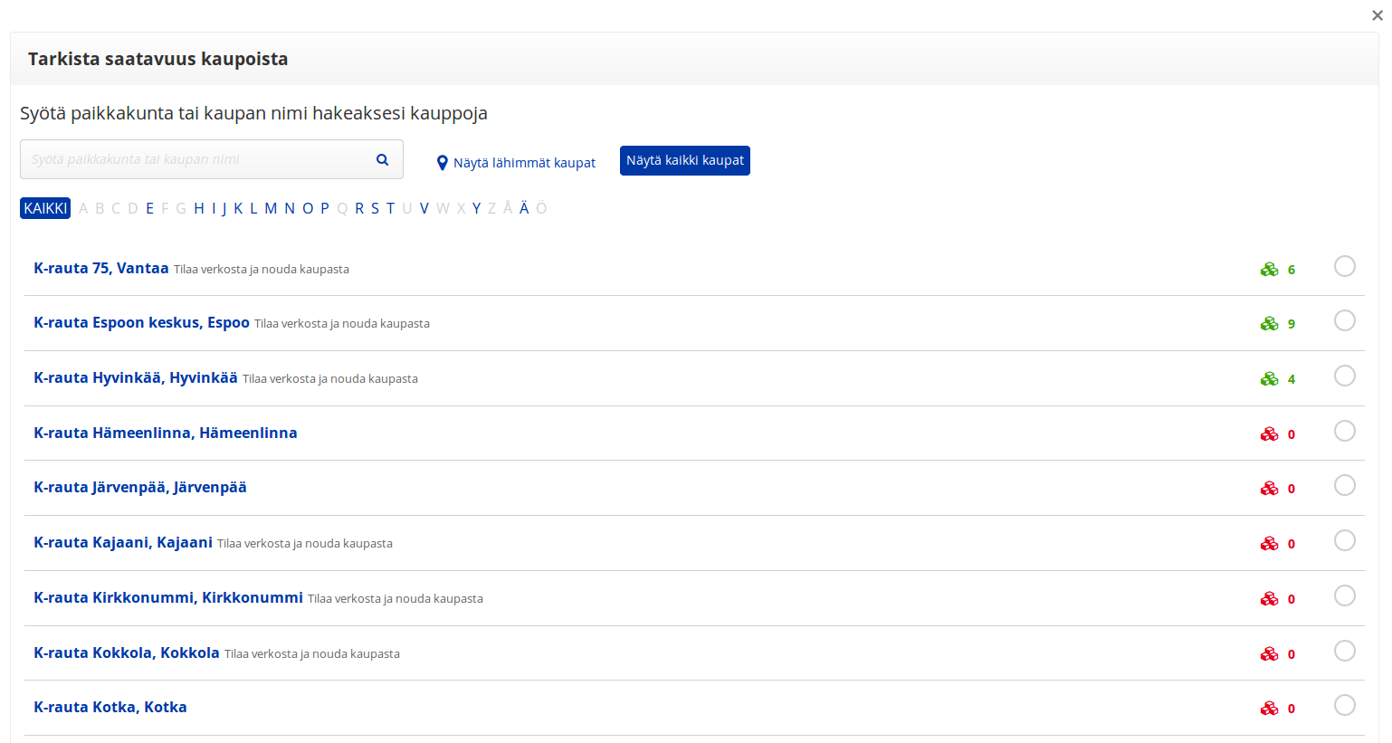Click the green stock icon for K-rauta Hyvinkää
This screenshot has height=743, width=1392.
(x=1269, y=379)
